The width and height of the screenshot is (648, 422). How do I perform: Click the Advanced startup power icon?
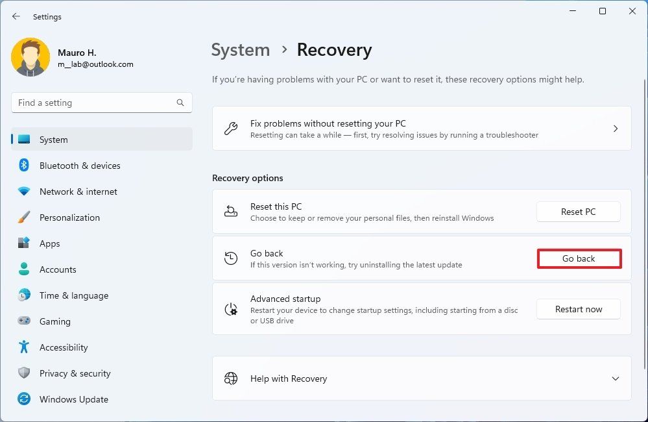[x=231, y=309]
